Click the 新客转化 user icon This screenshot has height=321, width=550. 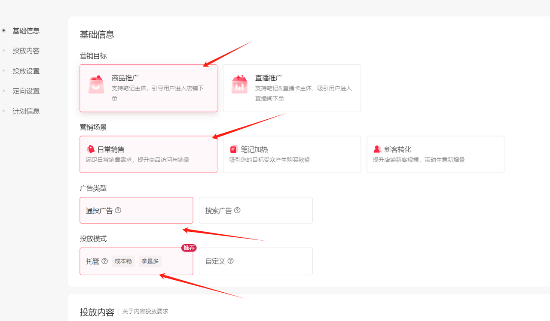(x=377, y=149)
